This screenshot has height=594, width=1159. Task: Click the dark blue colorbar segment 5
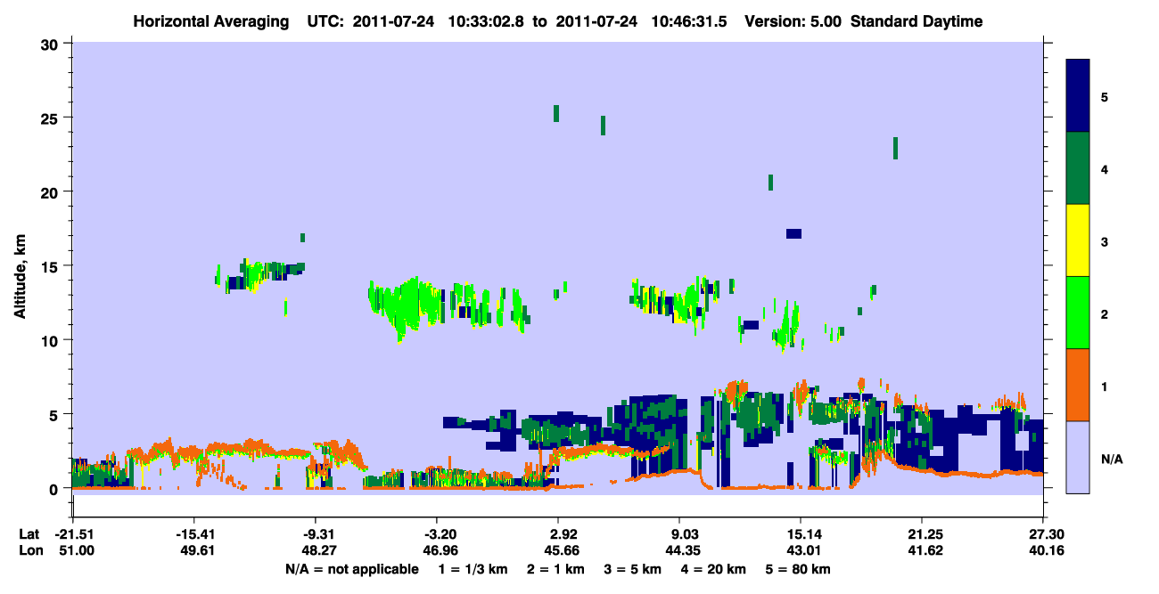tap(1078, 96)
